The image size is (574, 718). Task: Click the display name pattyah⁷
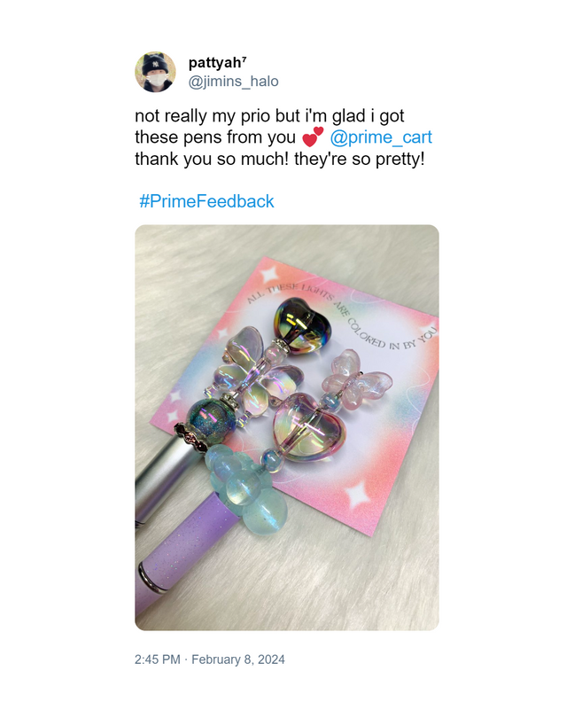click(x=217, y=62)
